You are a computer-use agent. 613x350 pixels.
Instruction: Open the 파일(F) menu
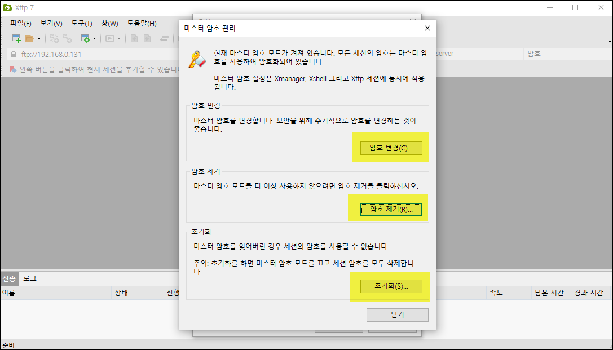point(21,24)
